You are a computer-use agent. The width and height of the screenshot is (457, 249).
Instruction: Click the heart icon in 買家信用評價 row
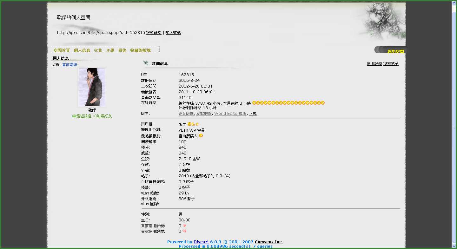184,226
